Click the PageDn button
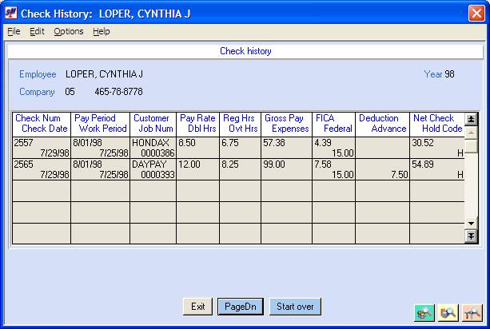 tap(241, 307)
